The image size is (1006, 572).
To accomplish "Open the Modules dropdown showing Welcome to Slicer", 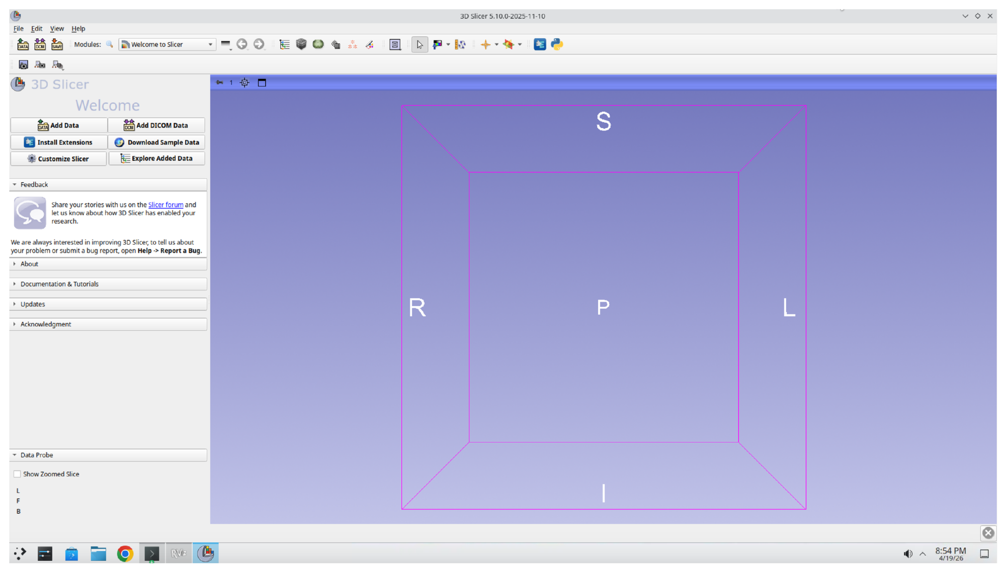I will (x=167, y=44).
